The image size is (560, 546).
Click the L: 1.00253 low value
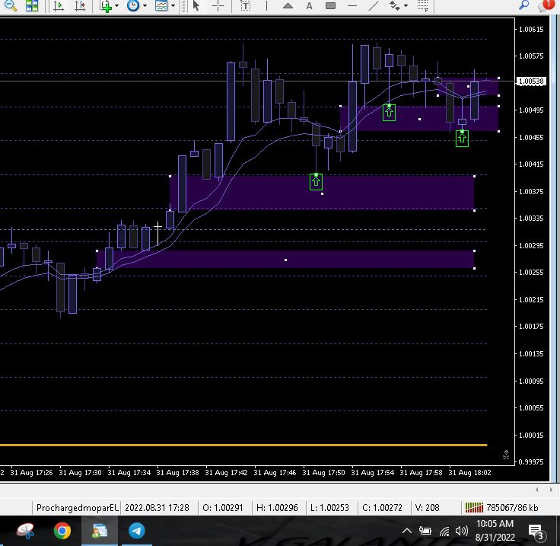331,507
